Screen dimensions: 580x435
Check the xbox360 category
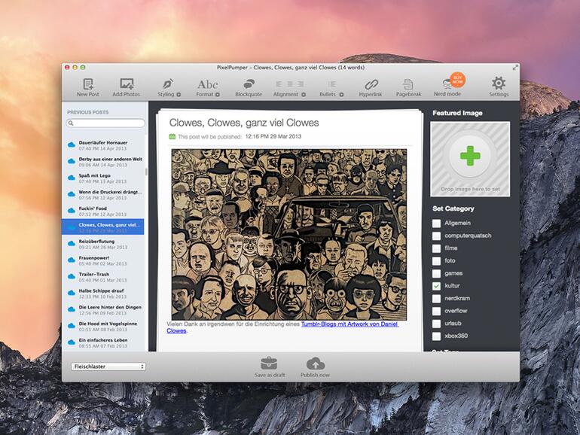pos(436,336)
